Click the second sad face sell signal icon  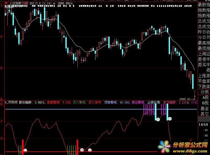pos(170,119)
